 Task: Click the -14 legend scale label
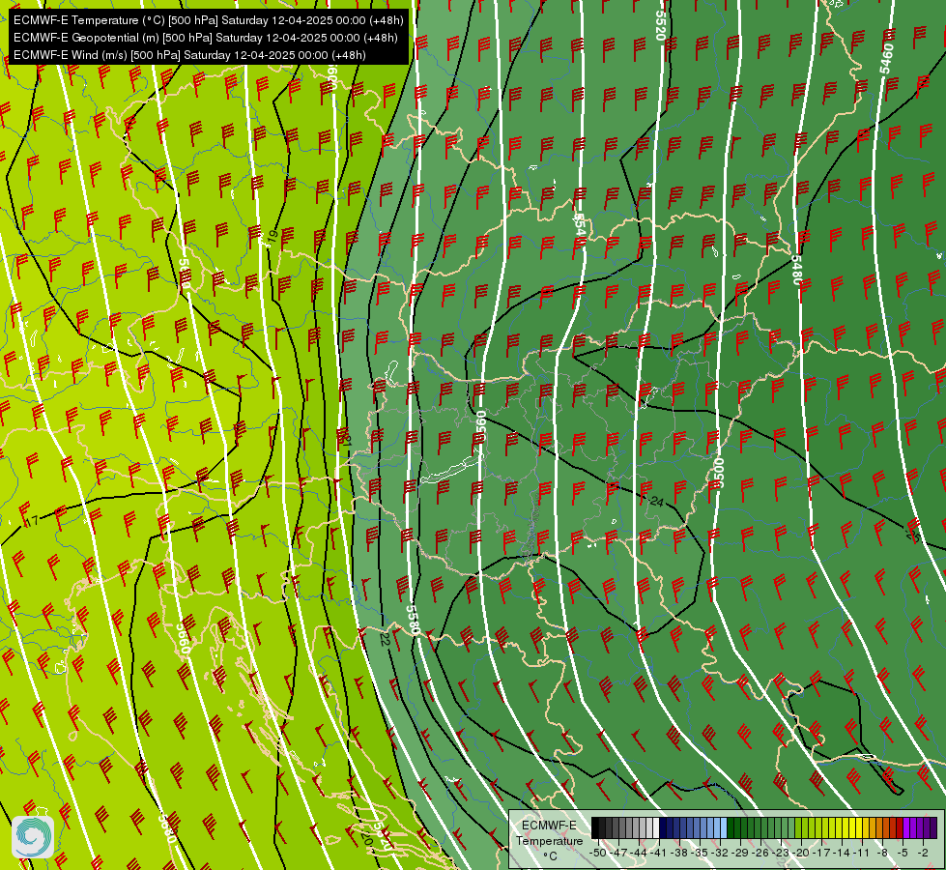point(842,853)
